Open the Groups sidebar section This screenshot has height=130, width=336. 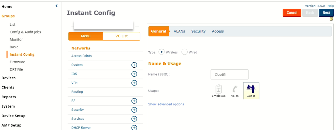pyautogui.click(x=8, y=16)
